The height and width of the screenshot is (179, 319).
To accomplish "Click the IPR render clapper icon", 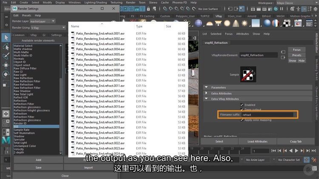I will pyautogui.click(x=264, y=9).
